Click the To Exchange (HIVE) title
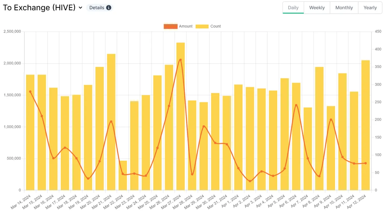This screenshot has width=385, height=213. click(39, 8)
